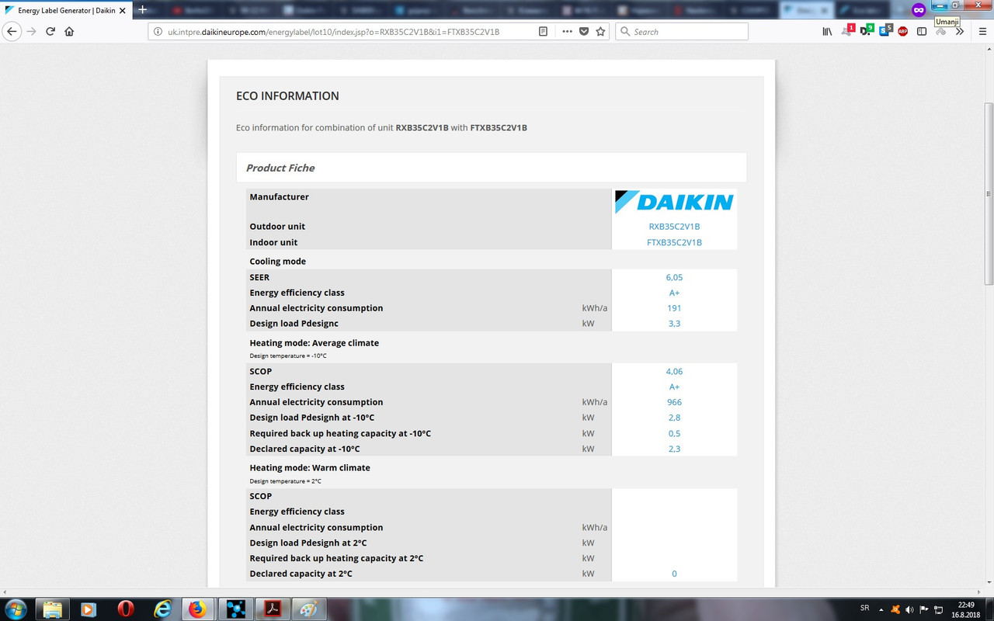Viewport: 994px width, 621px height.
Task: Bookmark this page with star icon
Action: pyautogui.click(x=600, y=32)
